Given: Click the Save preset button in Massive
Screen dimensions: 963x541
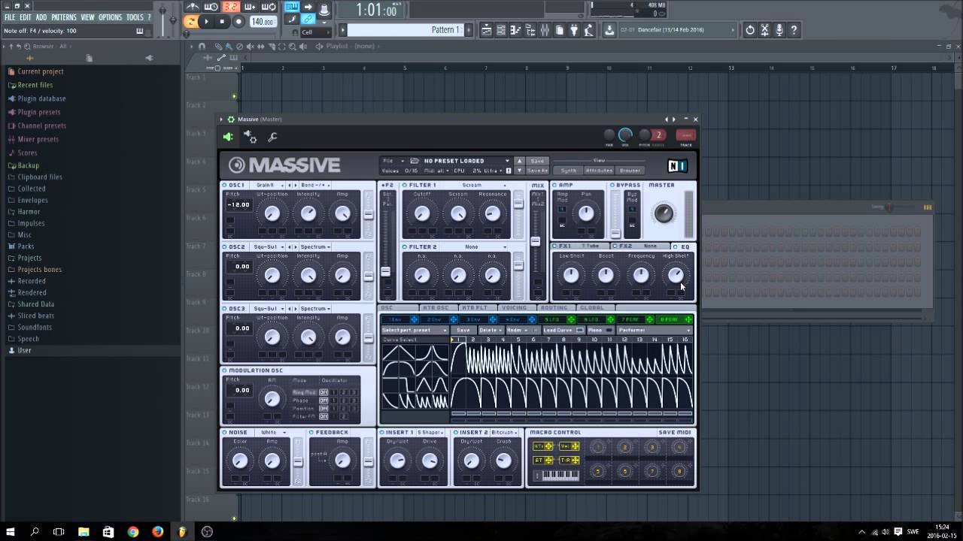Looking at the screenshot, I should (x=537, y=161).
